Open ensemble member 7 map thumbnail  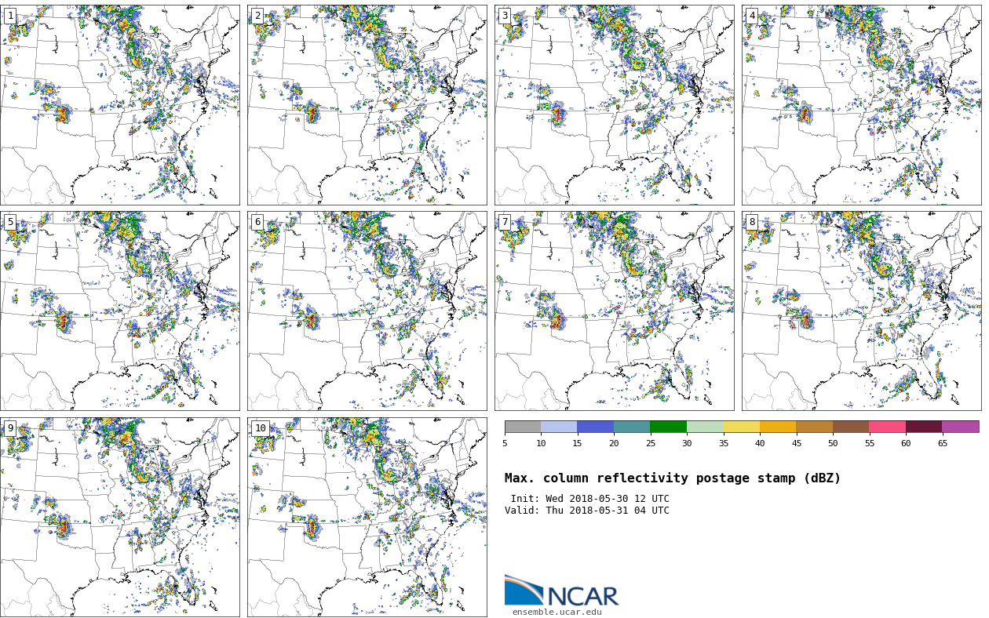pyautogui.click(x=614, y=311)
